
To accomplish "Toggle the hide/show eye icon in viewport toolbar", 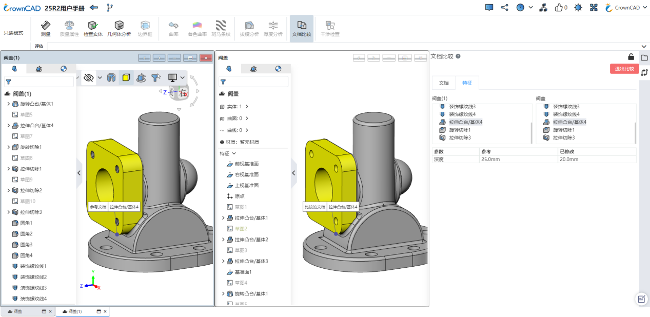I will [x=89, y=78].
